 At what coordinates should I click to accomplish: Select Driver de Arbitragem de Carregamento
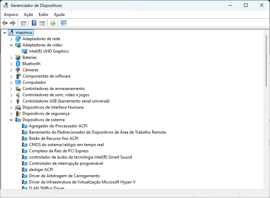click(x=64, y=176)
